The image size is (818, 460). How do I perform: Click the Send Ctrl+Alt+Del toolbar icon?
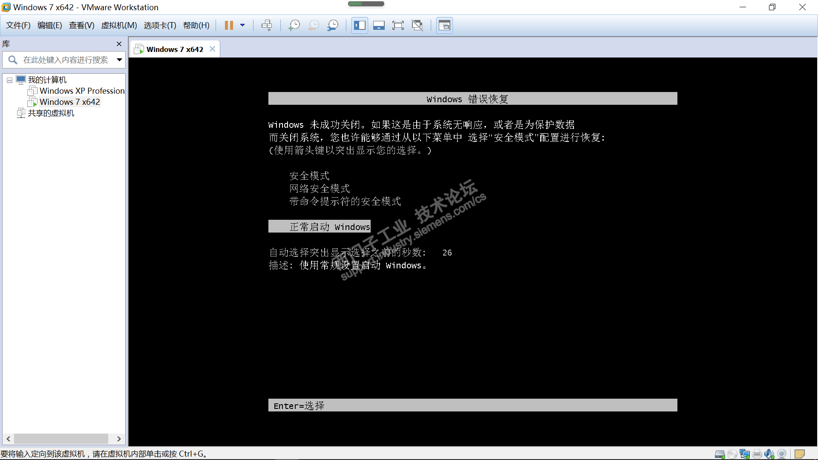pos(267,25)
